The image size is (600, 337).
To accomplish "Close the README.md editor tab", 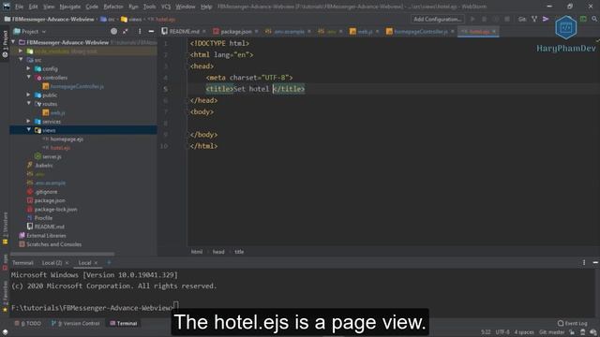I will (204, 31).
